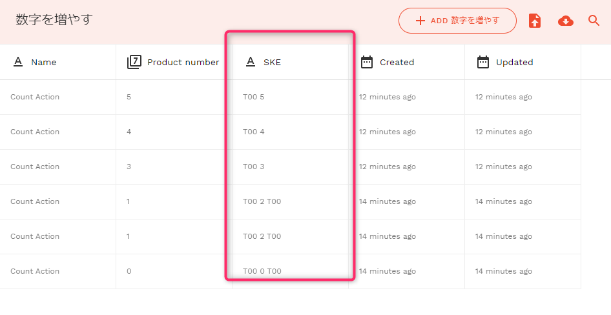Screen dimensions: 611x315
Task: Click the calendar icon beside Updated
Action: (483, 62)
